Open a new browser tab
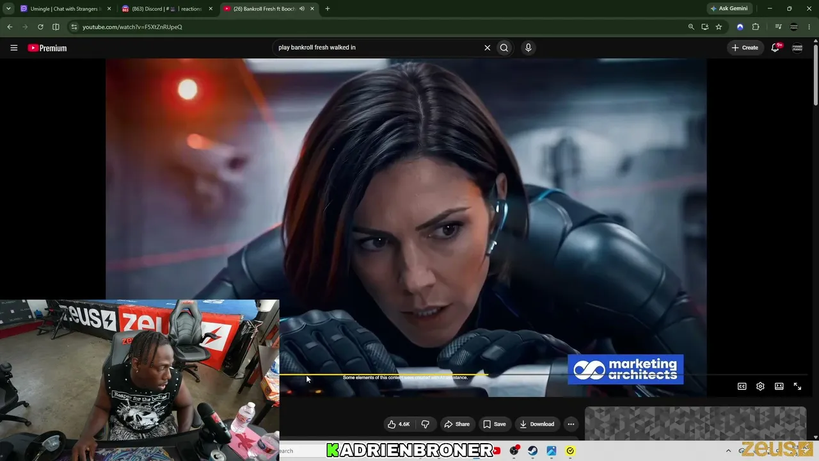 328,9
